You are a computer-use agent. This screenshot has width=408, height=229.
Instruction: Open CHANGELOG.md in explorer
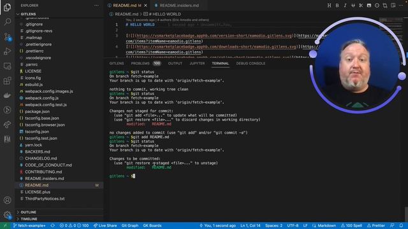coord(41,158)
